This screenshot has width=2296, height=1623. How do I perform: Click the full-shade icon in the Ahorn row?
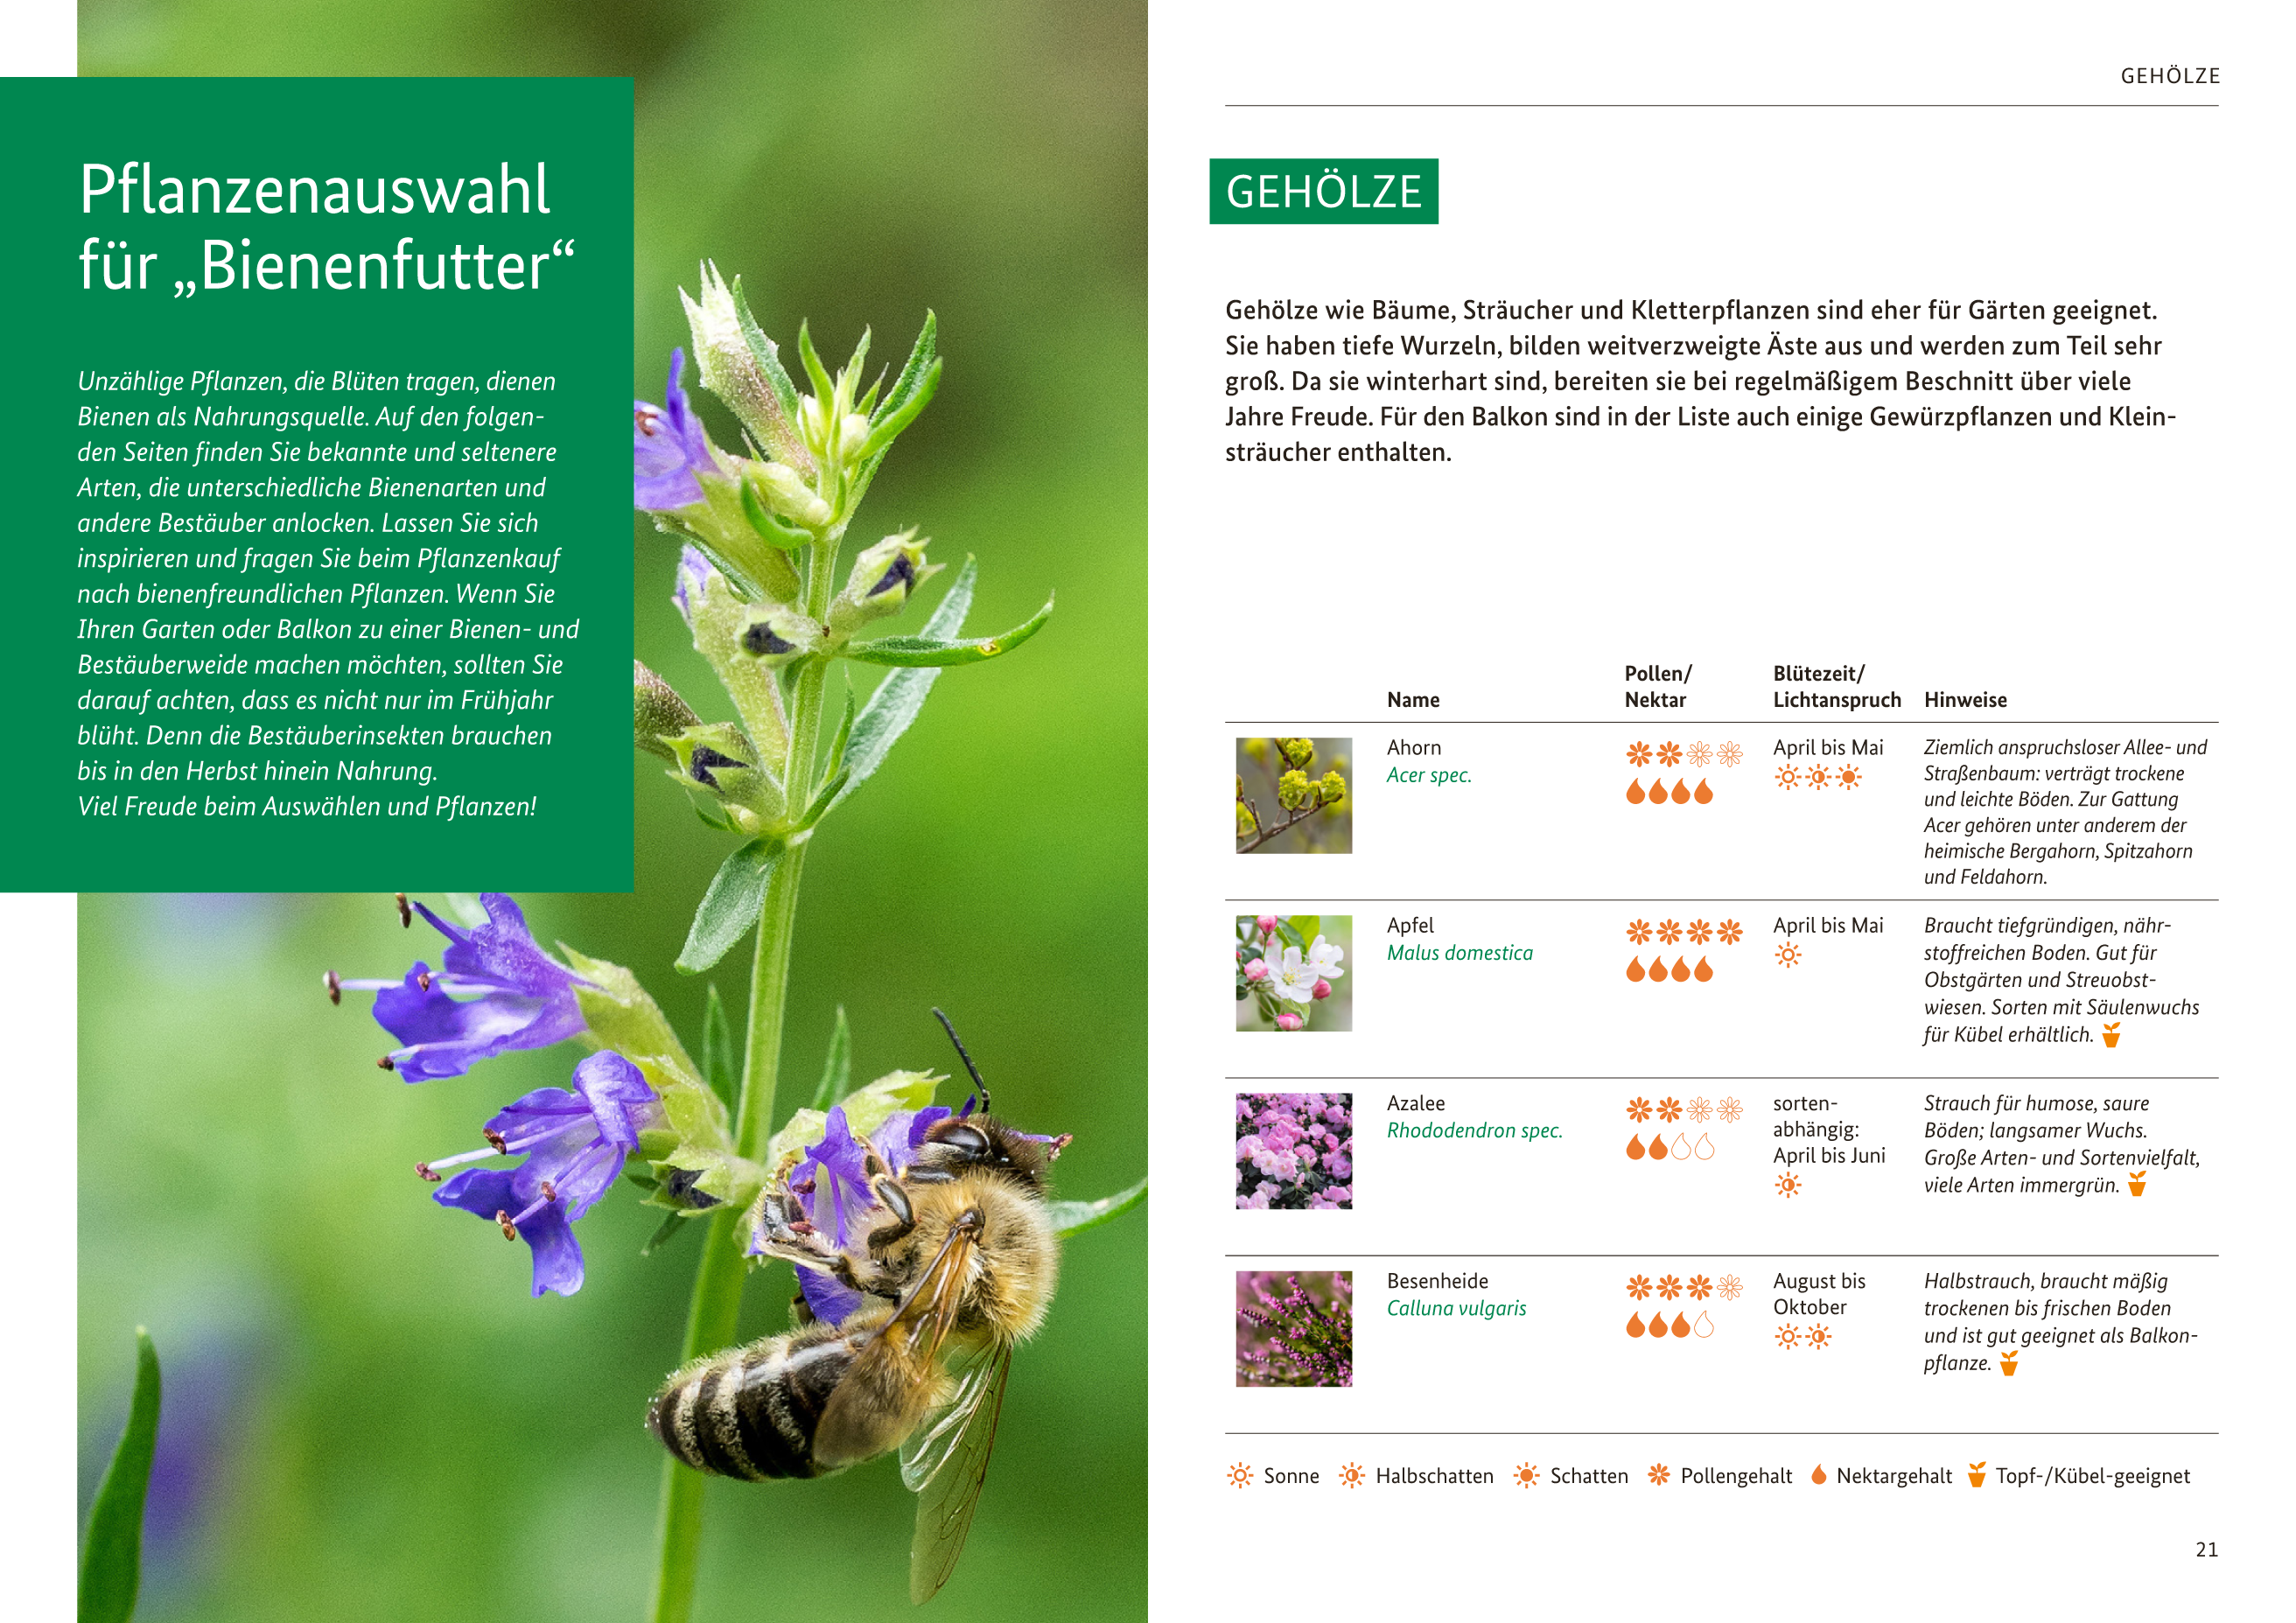pyautogui.click(x=1849, y=777)
